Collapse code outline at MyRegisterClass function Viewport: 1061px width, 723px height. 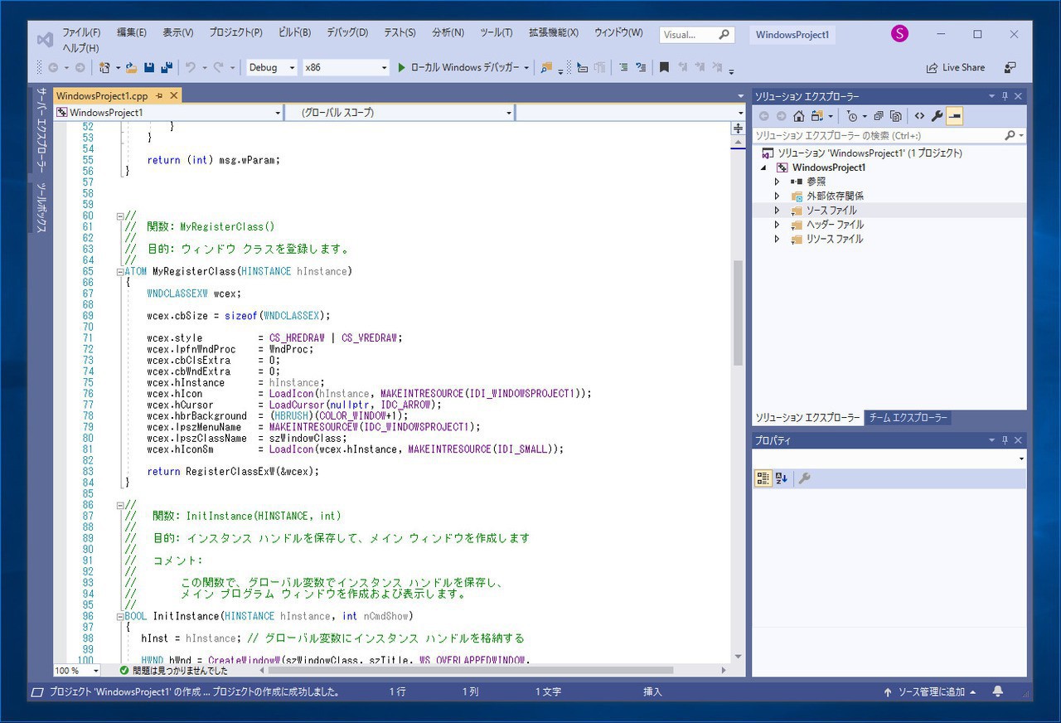coord(120,271)
